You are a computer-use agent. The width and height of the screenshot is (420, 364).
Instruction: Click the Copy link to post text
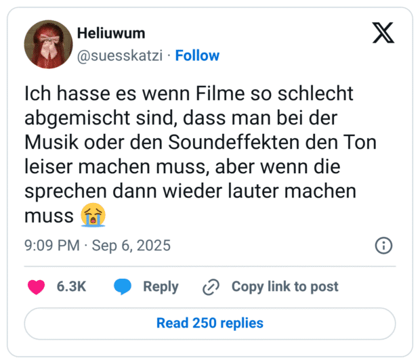[285, 287]
